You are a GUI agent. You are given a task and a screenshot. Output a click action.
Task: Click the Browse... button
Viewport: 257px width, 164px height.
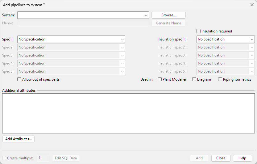click(x=168, y=15)
